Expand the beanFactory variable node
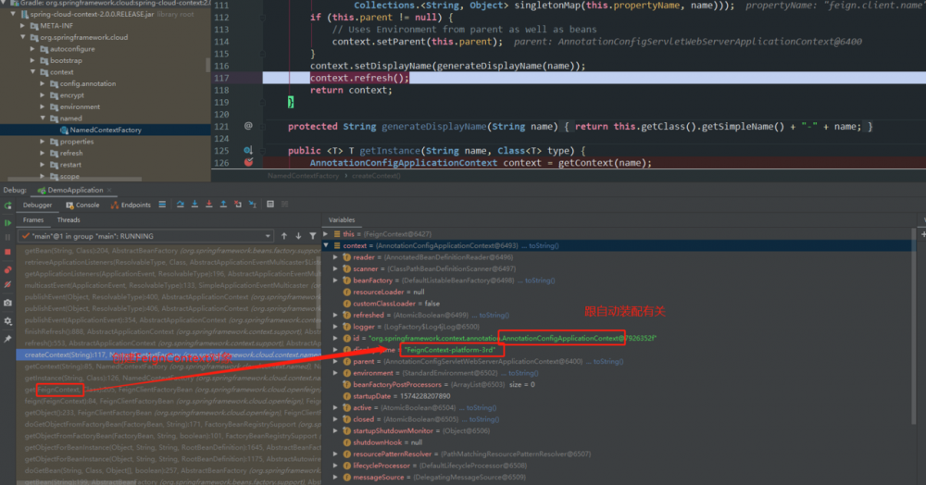Screen dimensions: 926x485 coord(335,280)
